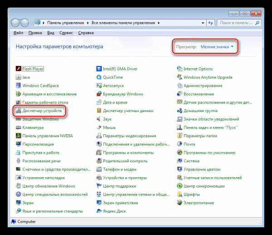
Task: Click the Java icon
Action: (18, 77)
